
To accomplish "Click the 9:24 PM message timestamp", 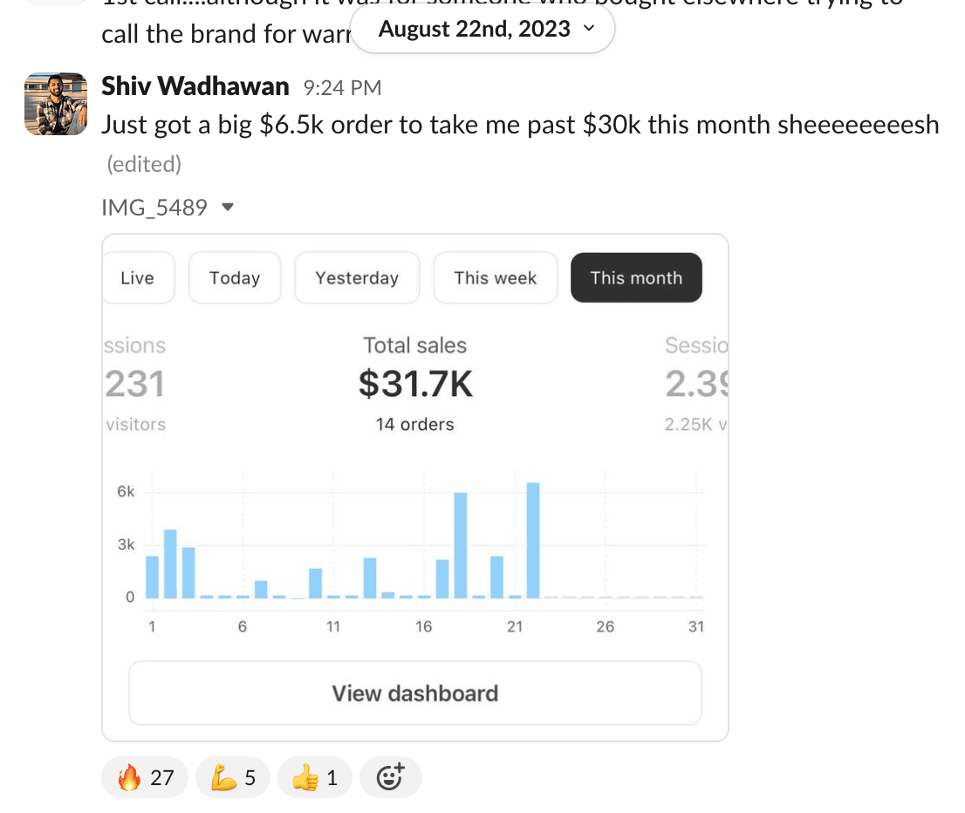I will 342,87.
